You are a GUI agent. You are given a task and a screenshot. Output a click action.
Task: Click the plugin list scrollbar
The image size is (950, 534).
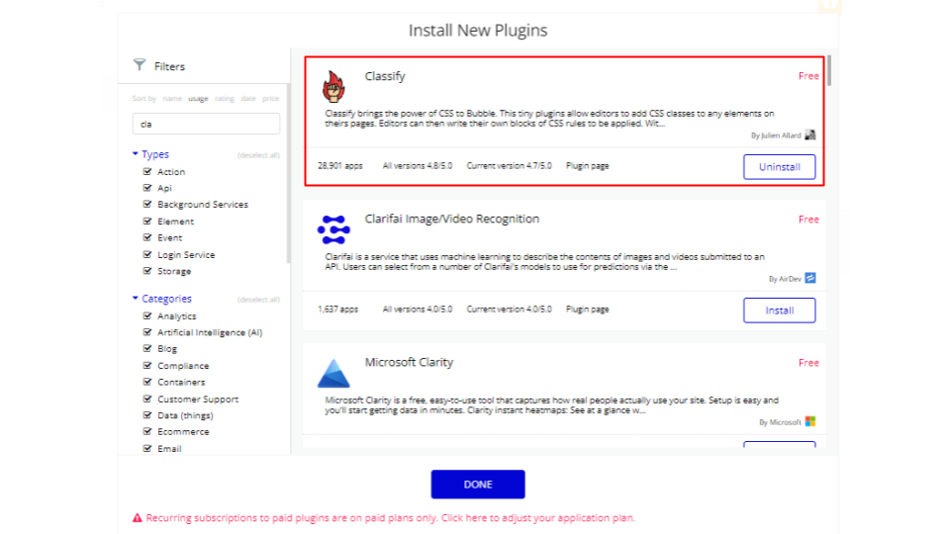[x=829, y=70]
